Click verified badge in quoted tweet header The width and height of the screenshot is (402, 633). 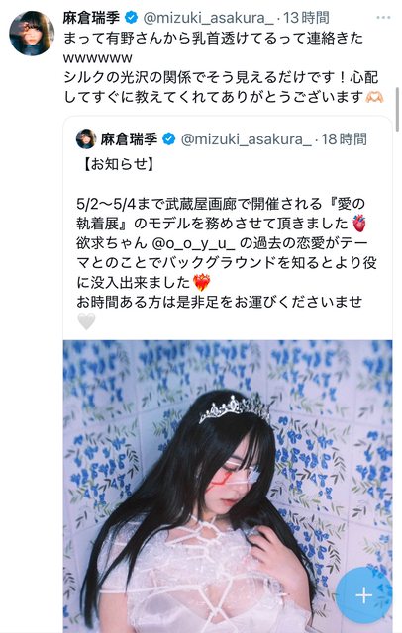point(169,139)
